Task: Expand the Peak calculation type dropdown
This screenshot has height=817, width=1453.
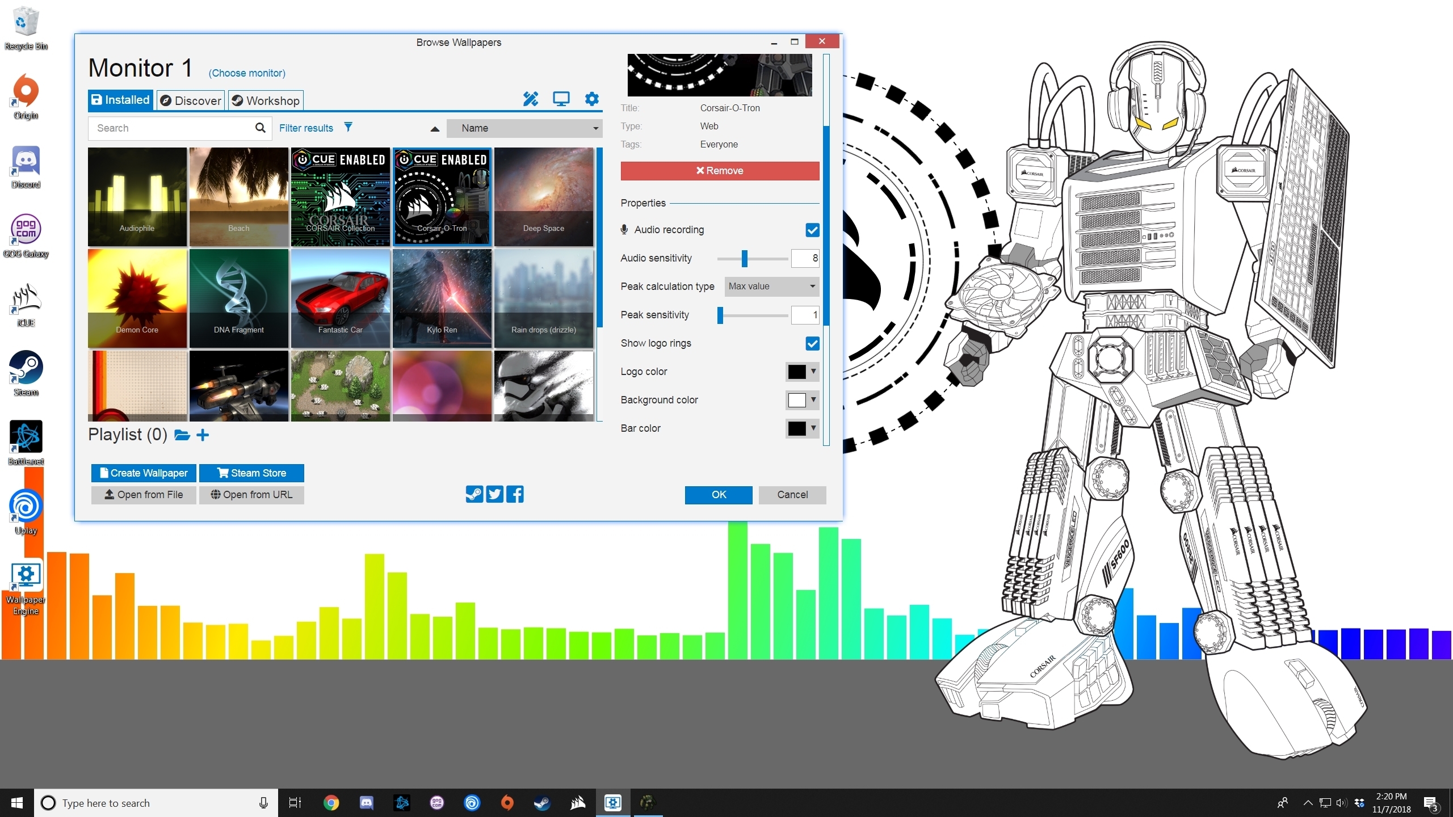Action: [x=772, y=287]
